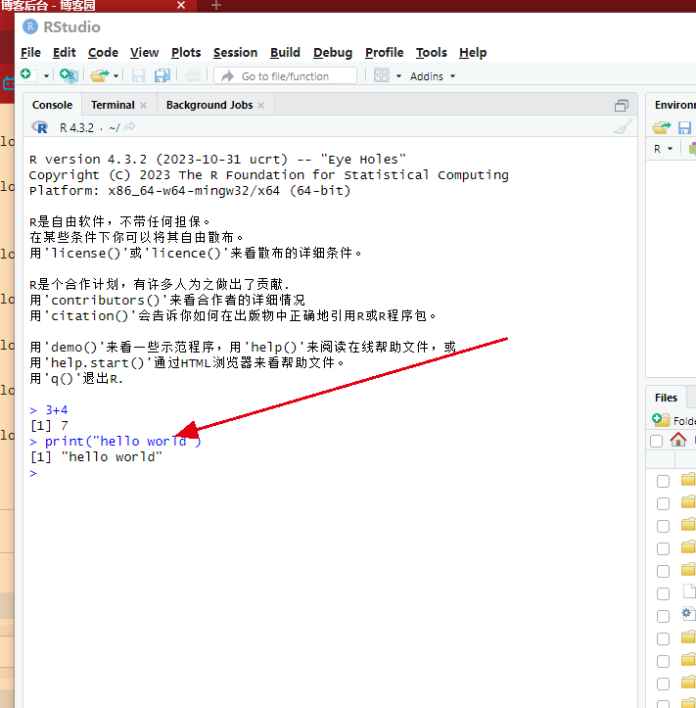Toggle the select-all files checkbox
The height and width of the screenshot is (708, 696).
pyautogui.click(x=656, y=441)
